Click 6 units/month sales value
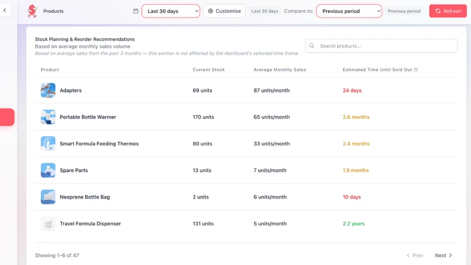The width and height of the screenshot is (471, 265). point(270,197)
